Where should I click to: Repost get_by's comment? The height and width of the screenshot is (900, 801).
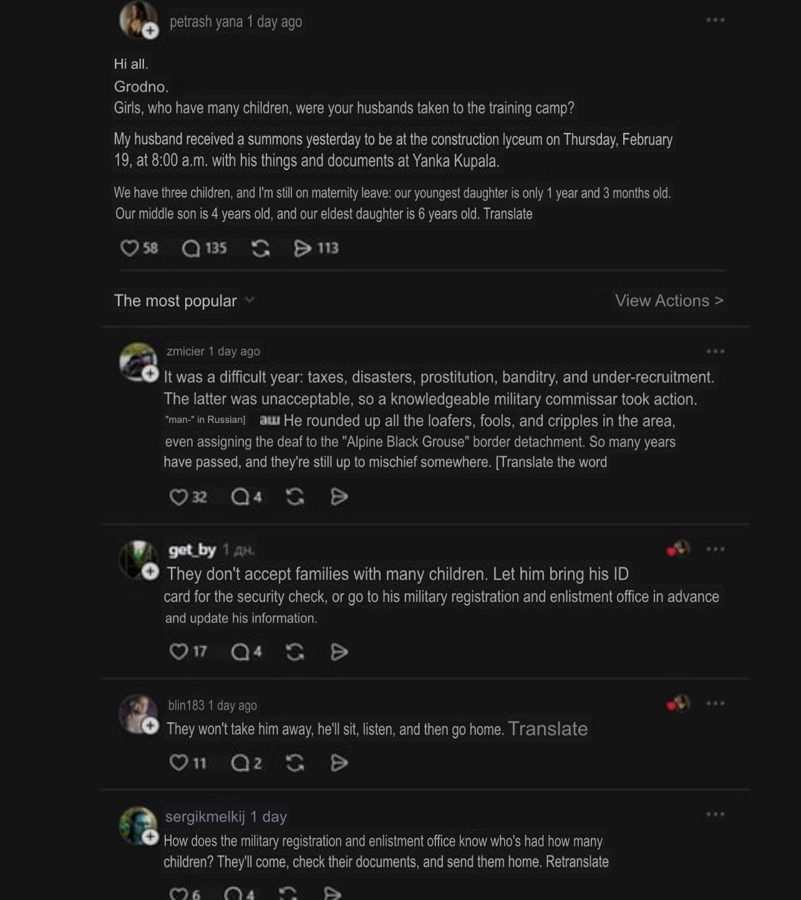(295, 652)
